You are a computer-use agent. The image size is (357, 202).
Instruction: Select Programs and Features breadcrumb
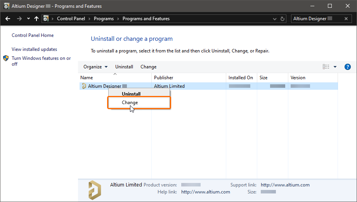click(146, 19)
